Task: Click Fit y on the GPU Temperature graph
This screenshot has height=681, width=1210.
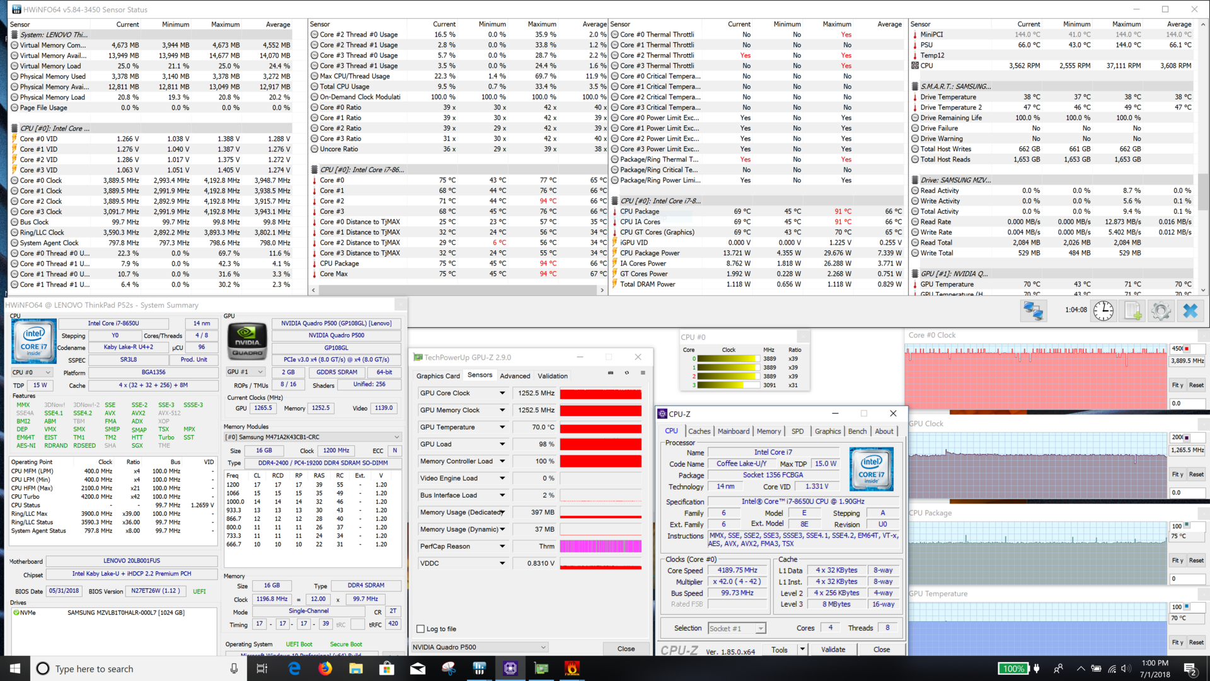Action: (1177, 642)
